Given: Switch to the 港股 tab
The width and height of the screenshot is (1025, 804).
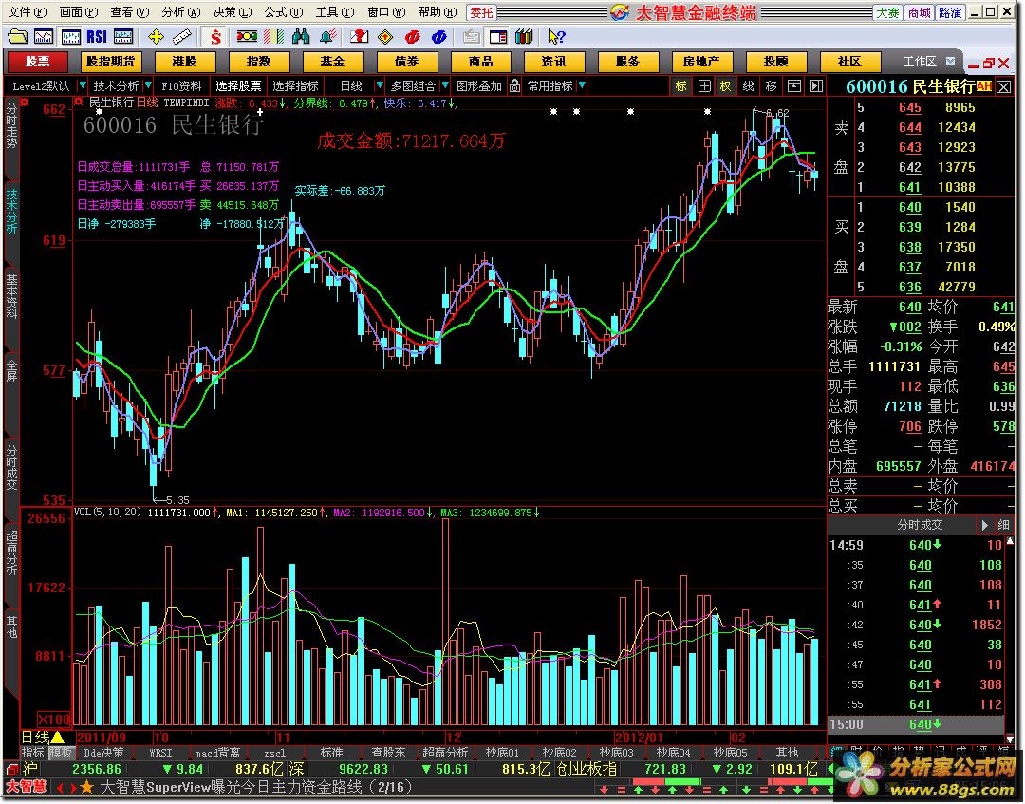Looking at the screenshot, I should point(184,62).
